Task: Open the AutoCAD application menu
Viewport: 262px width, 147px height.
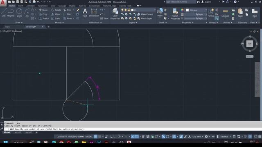Action: [x=3, y=3]
